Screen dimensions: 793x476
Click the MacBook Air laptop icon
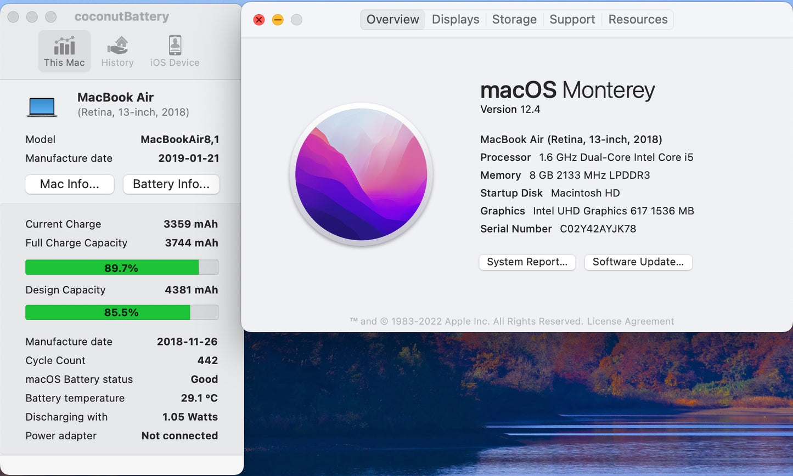tap(42, 106)
